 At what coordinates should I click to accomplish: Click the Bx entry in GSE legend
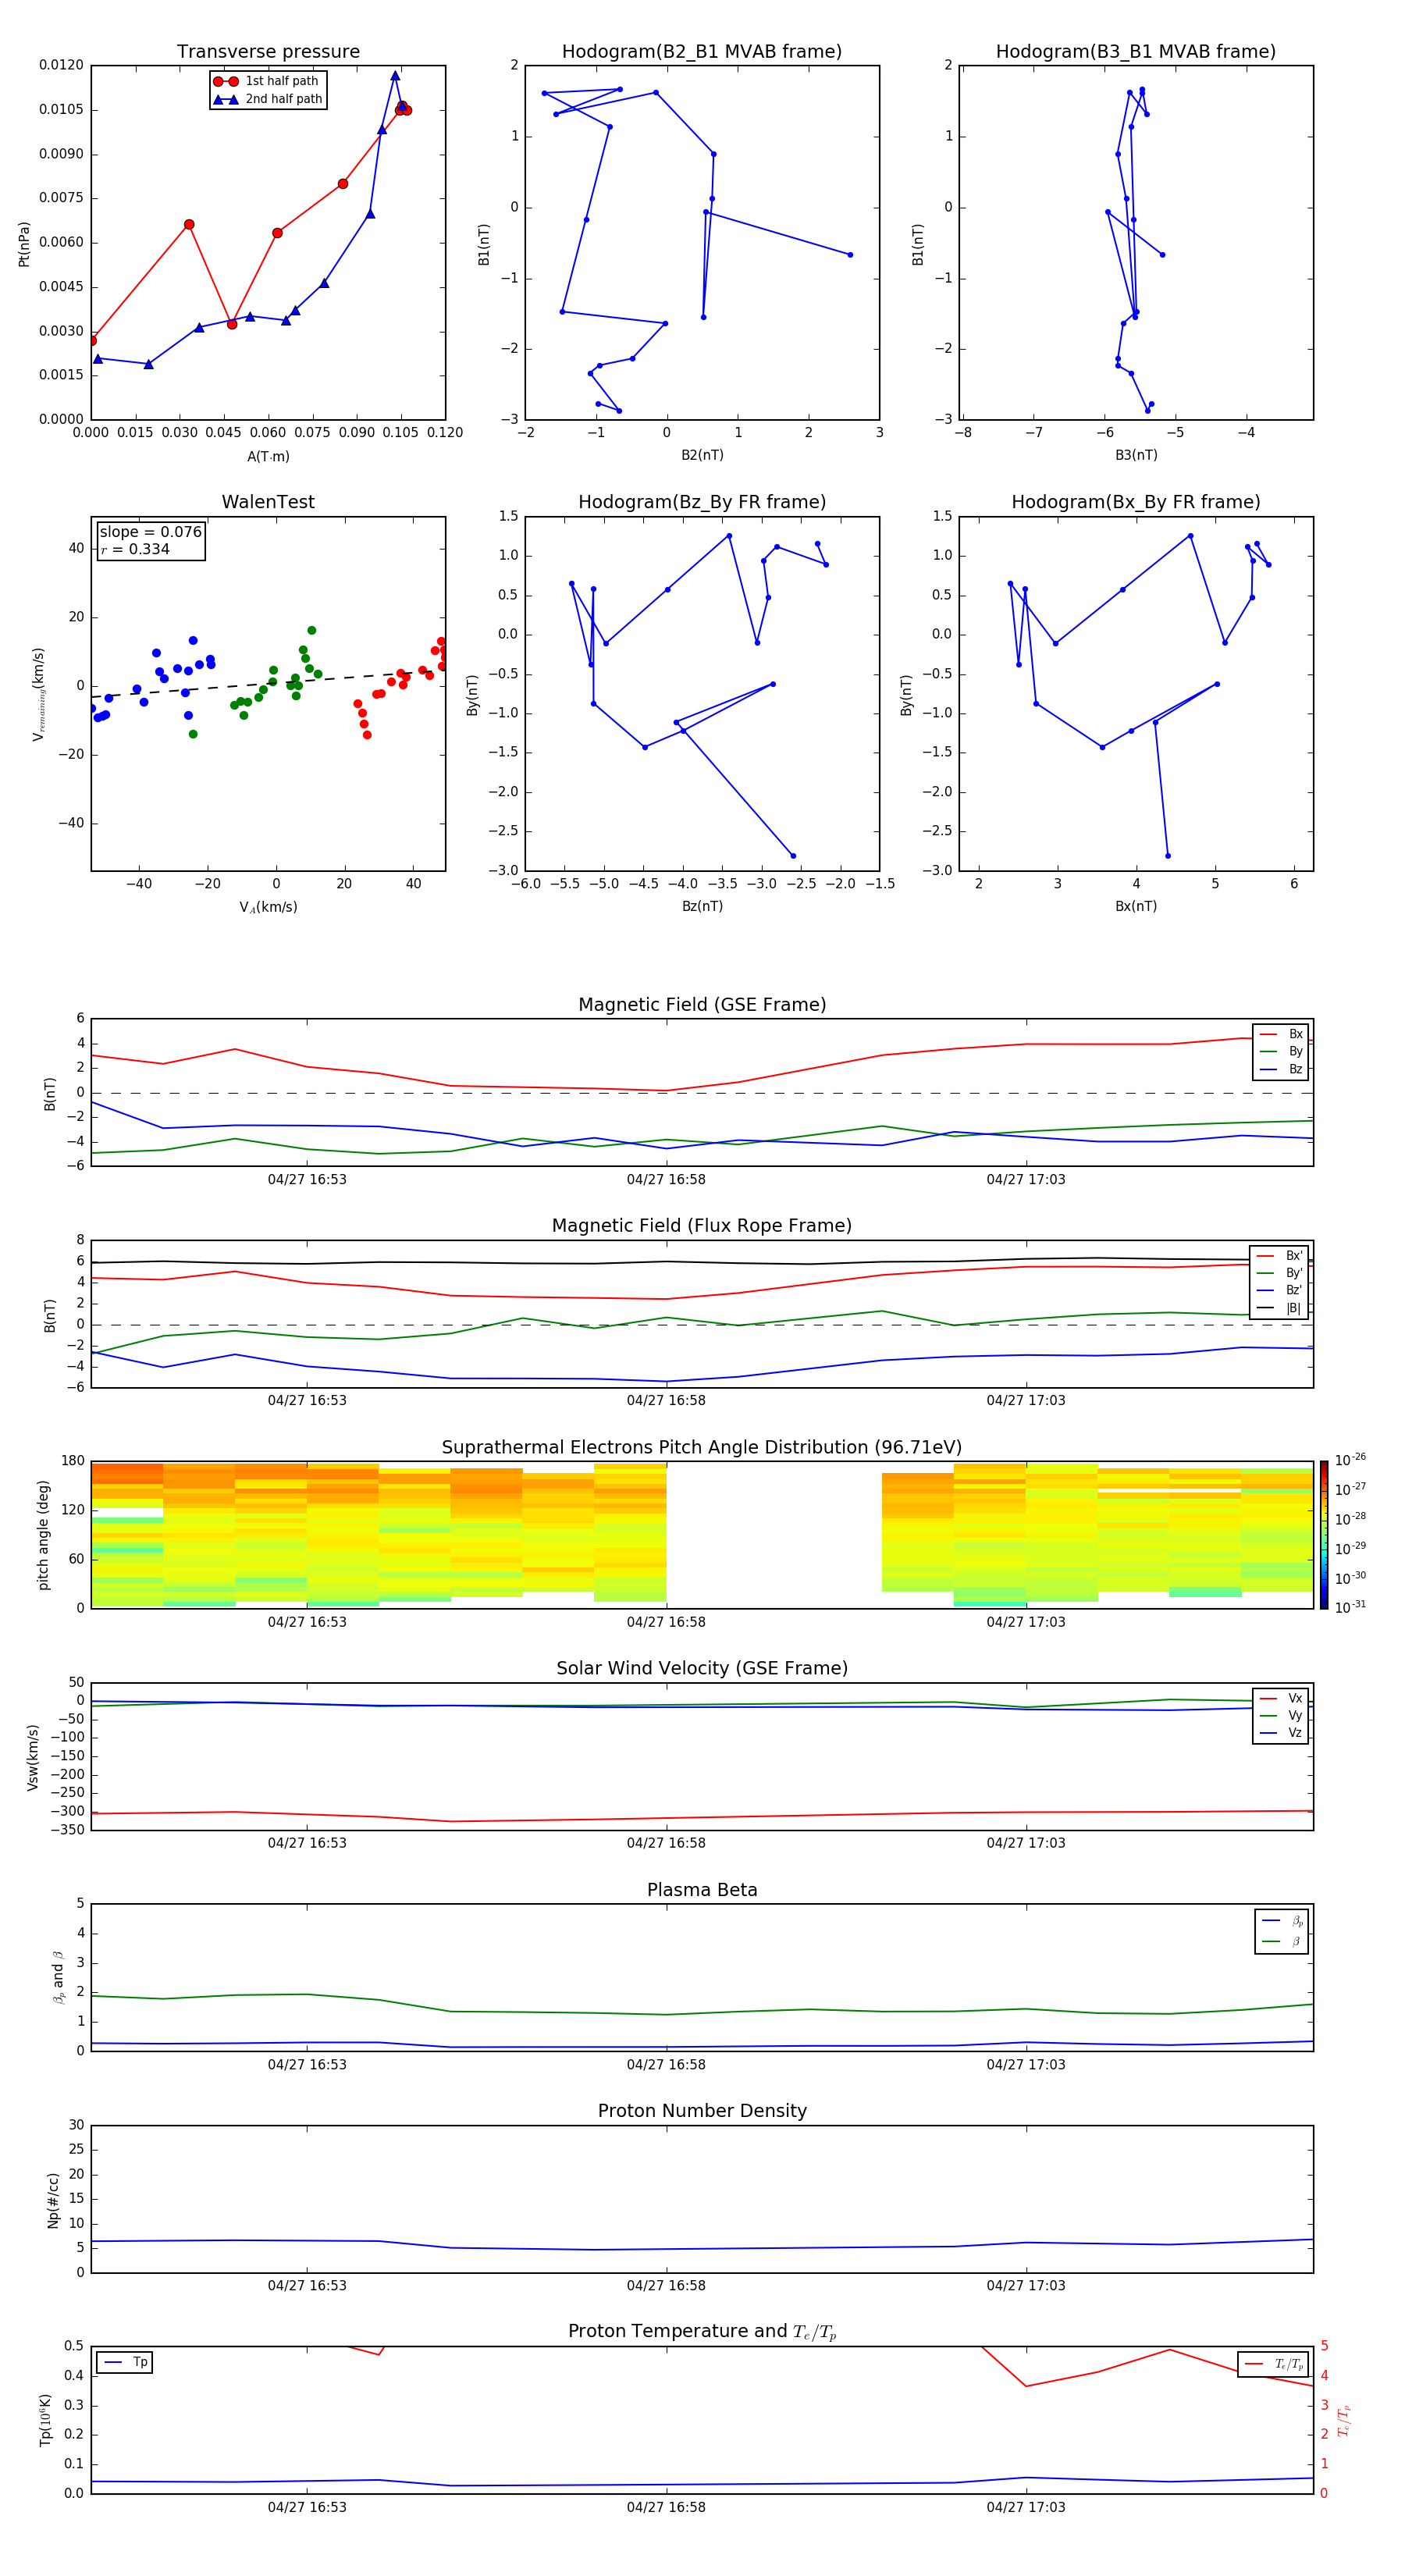[1281, 1034]
